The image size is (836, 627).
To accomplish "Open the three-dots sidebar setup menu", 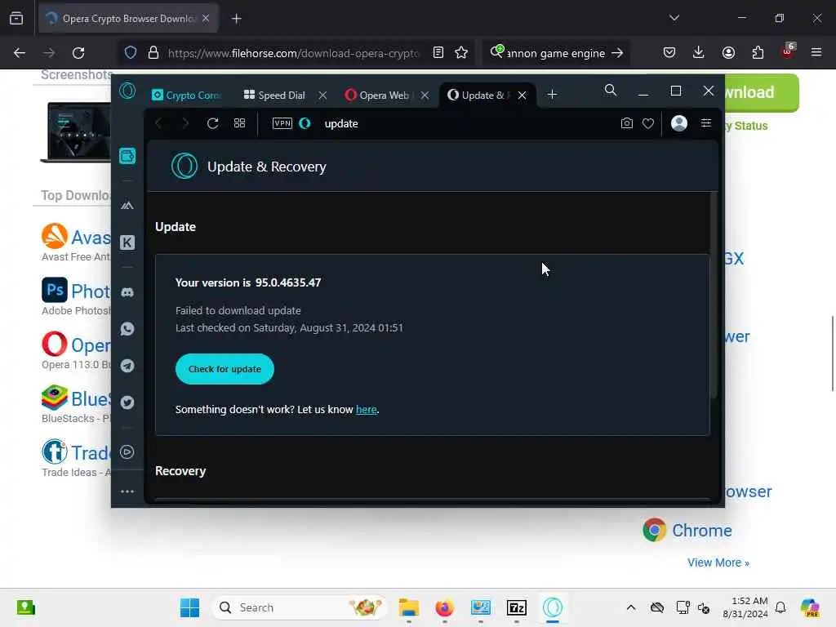I will click(127, 491).
